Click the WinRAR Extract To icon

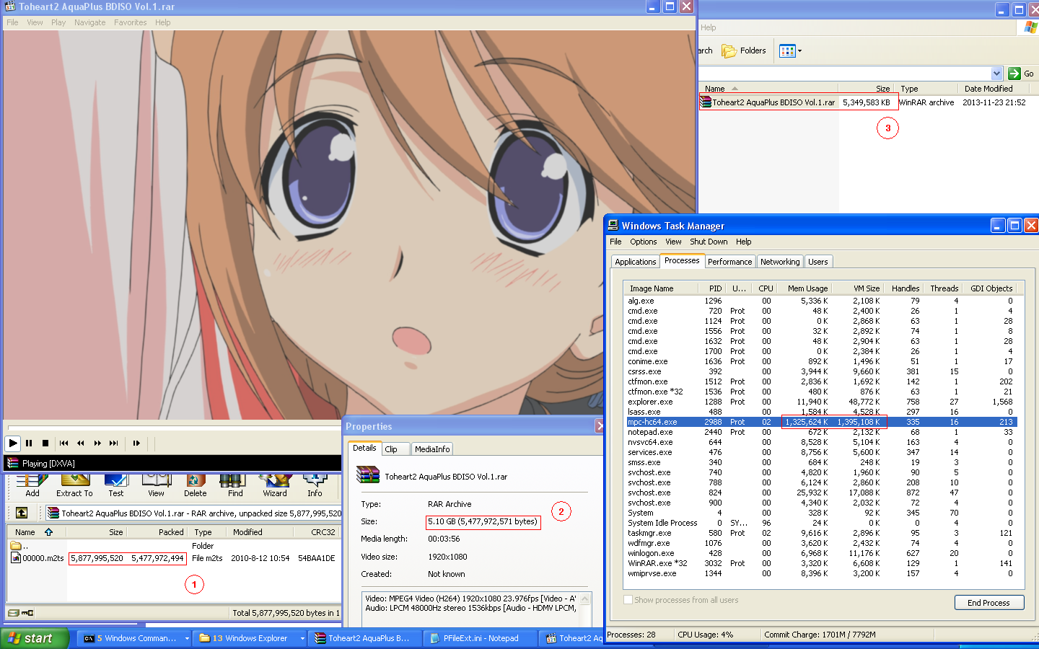(x=74, y=485)
